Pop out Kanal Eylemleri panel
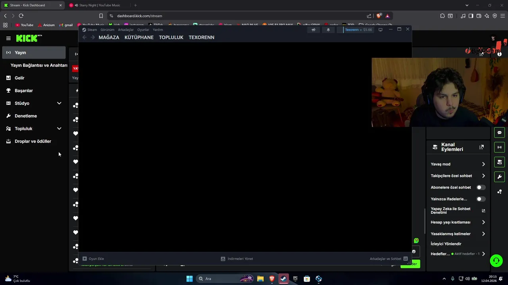 (x=481, y=147)
